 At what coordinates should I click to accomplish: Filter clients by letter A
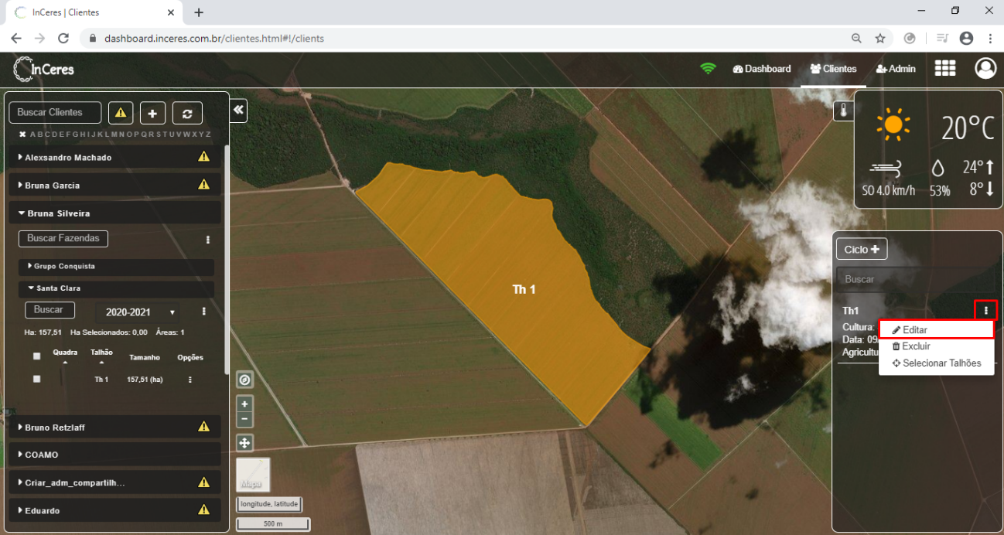32,135
